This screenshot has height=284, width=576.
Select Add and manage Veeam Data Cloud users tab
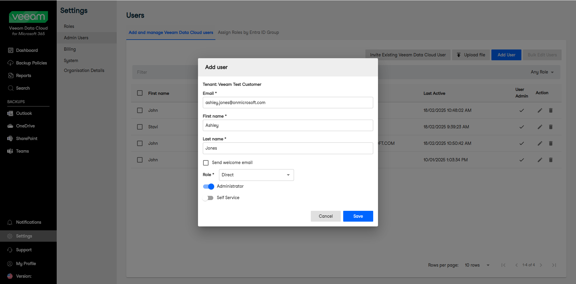(x=171, y=32)
